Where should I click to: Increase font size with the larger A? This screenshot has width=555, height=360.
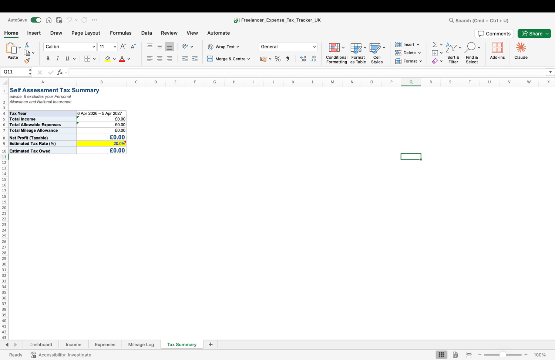(123, 47)
